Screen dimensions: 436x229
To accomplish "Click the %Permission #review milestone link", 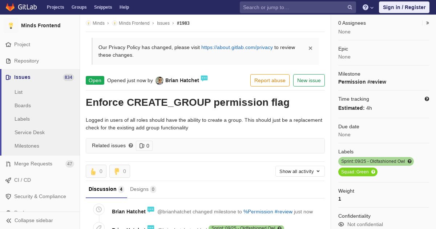I will click(268, 212).
